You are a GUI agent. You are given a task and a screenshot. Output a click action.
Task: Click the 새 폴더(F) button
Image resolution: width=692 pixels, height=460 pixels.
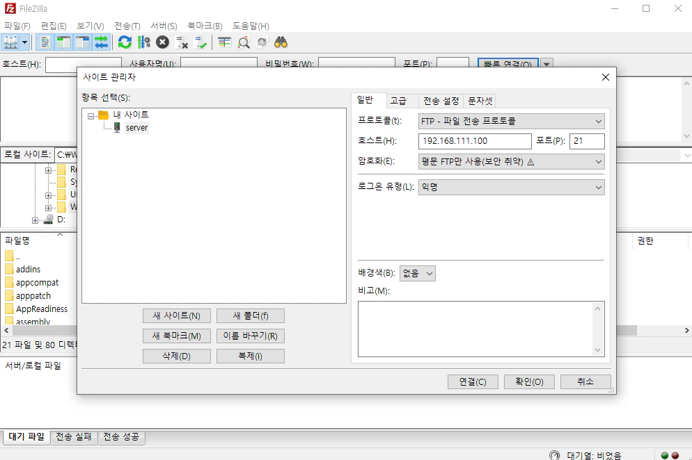coord(250,316)
